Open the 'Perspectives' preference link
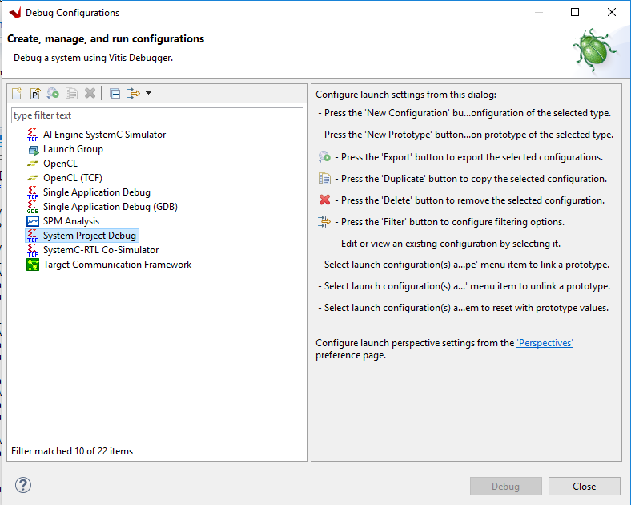631x505 pixels. (x=545, y=343)
